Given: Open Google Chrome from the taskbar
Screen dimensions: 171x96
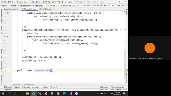Looking at the screenshot, I should click(x=58, y=94).
